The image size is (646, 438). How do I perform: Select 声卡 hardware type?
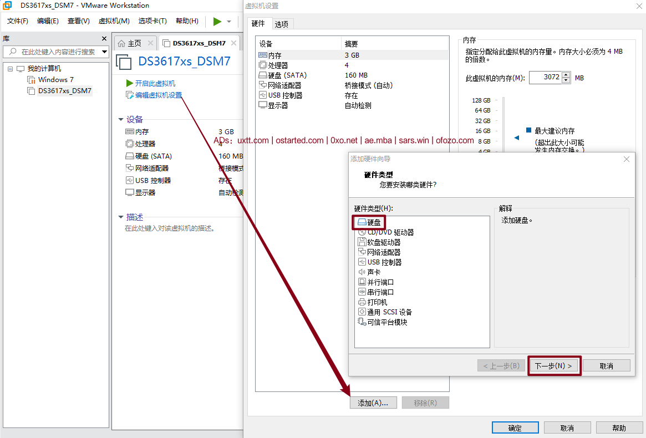pyautogui.click(x=369, y=272)
